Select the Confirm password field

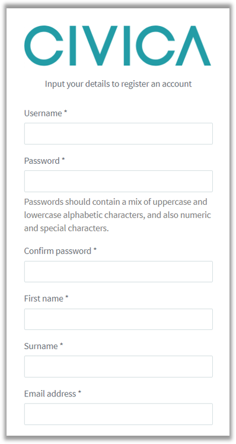118,271
